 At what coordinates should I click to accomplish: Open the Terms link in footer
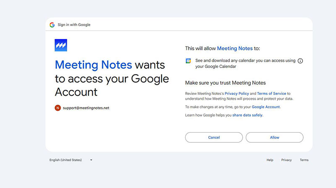pos(304,160)
